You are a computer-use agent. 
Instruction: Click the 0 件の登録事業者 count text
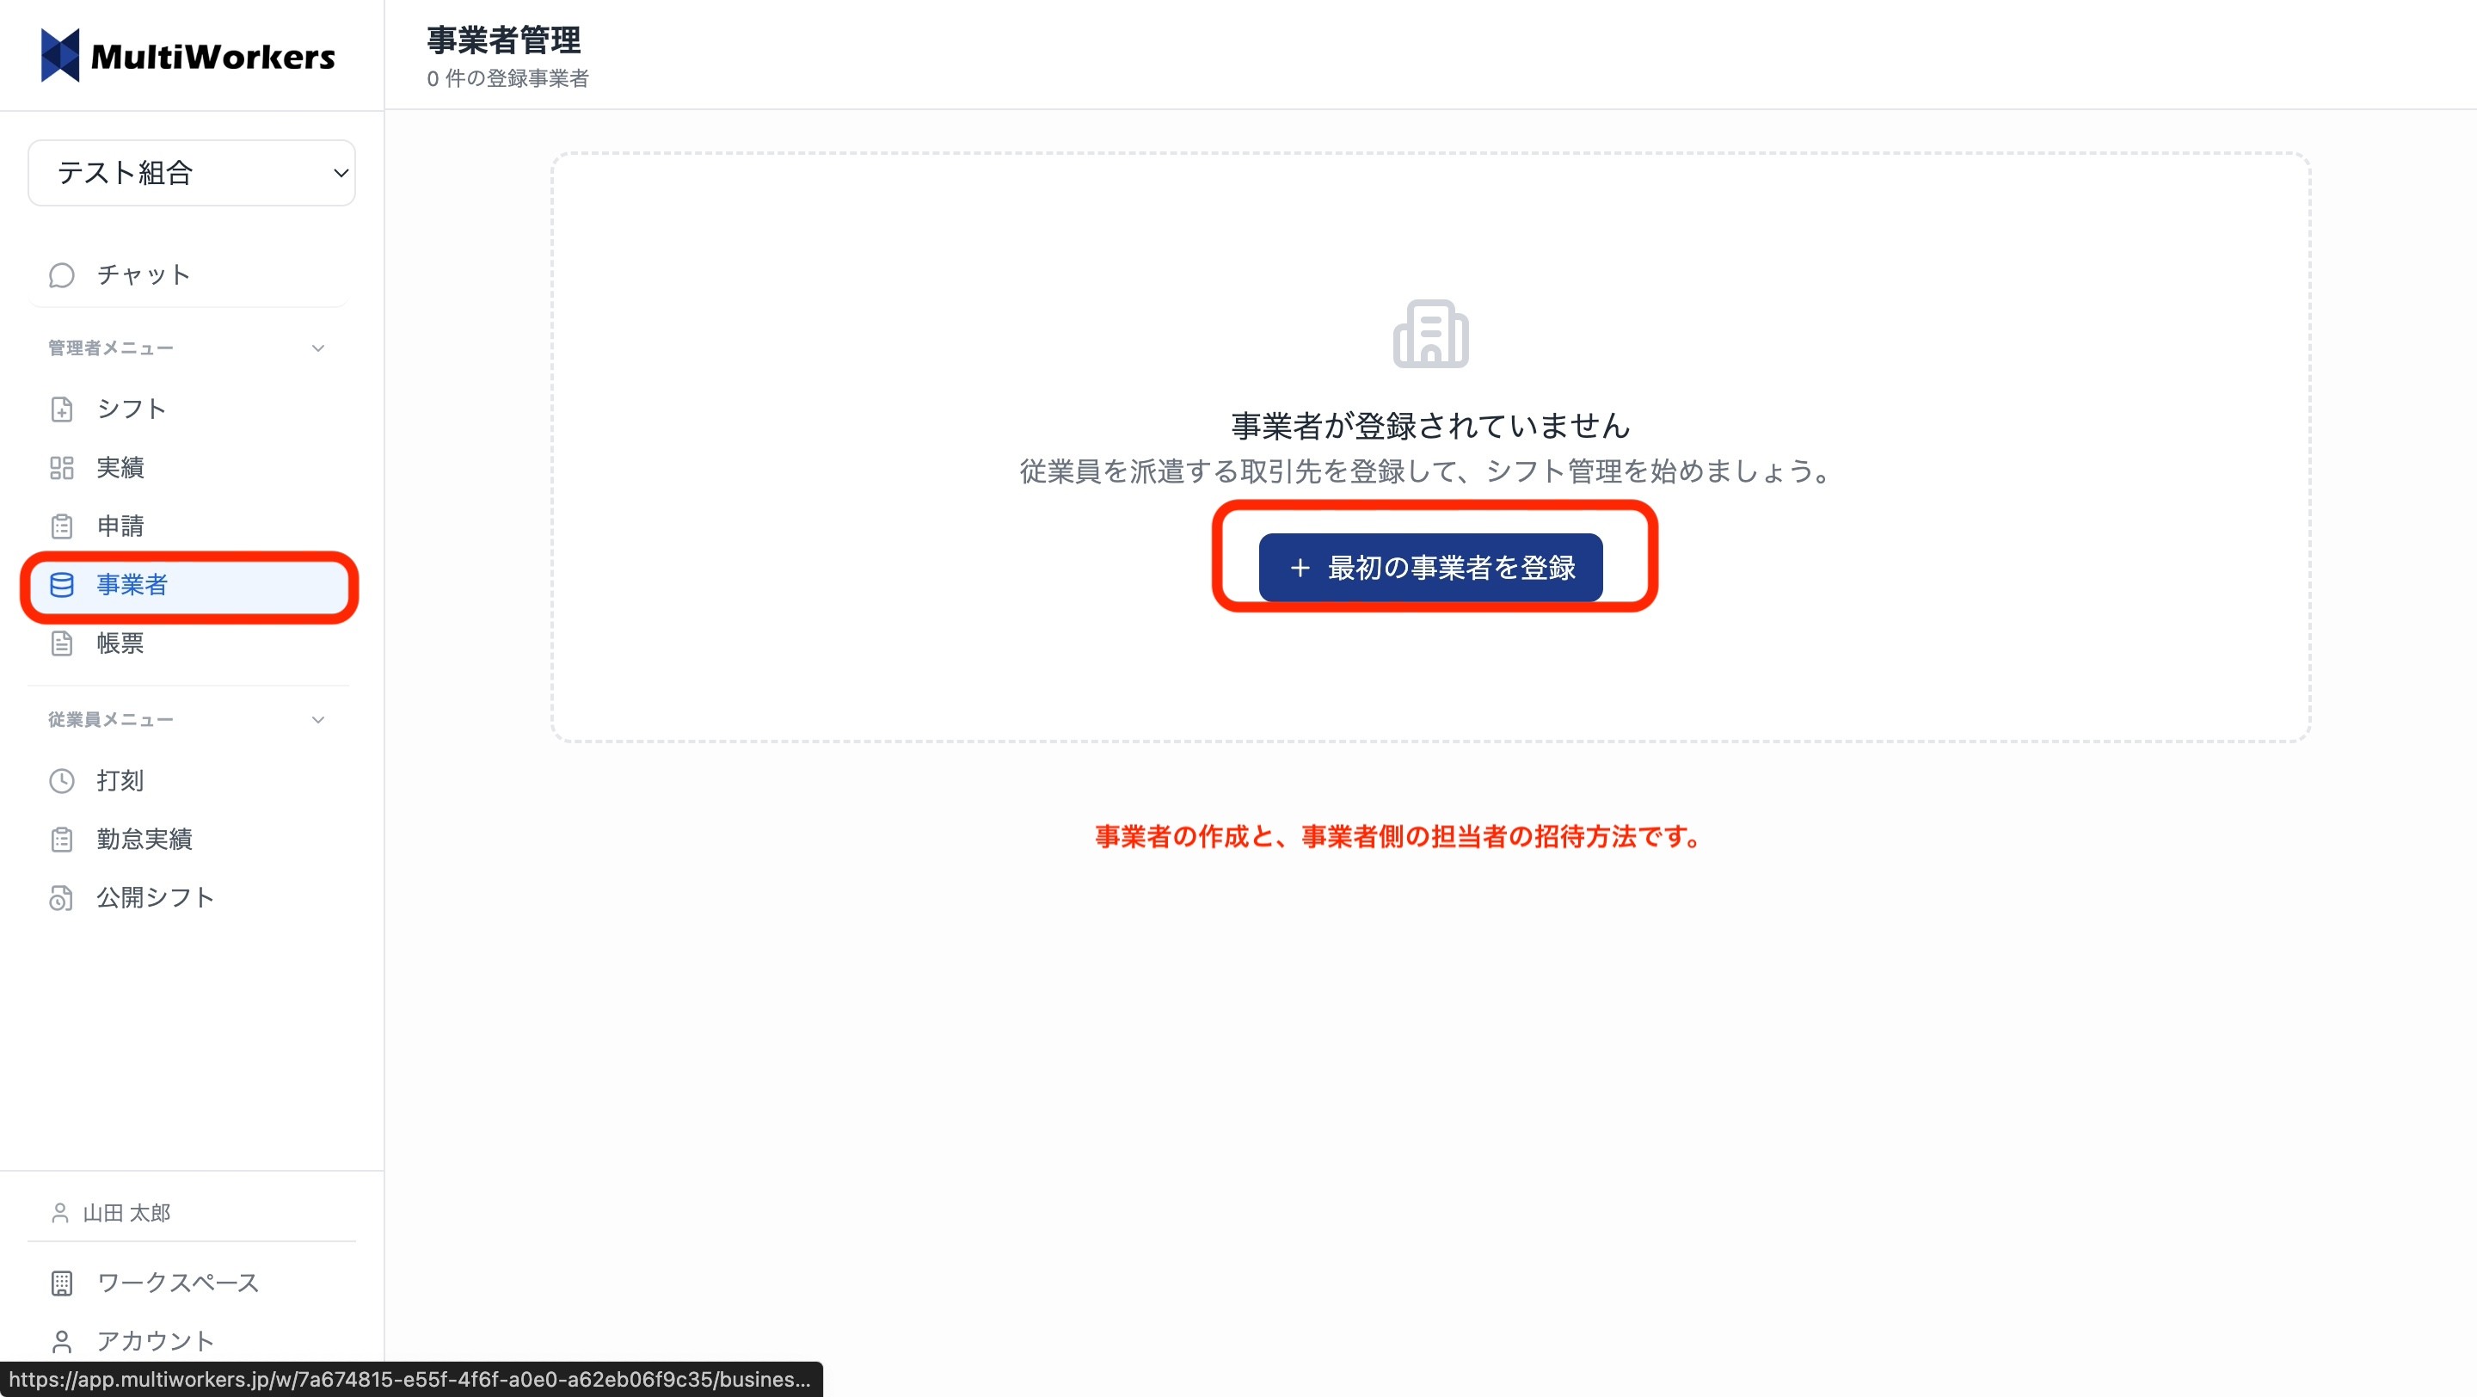coord(507,79)
